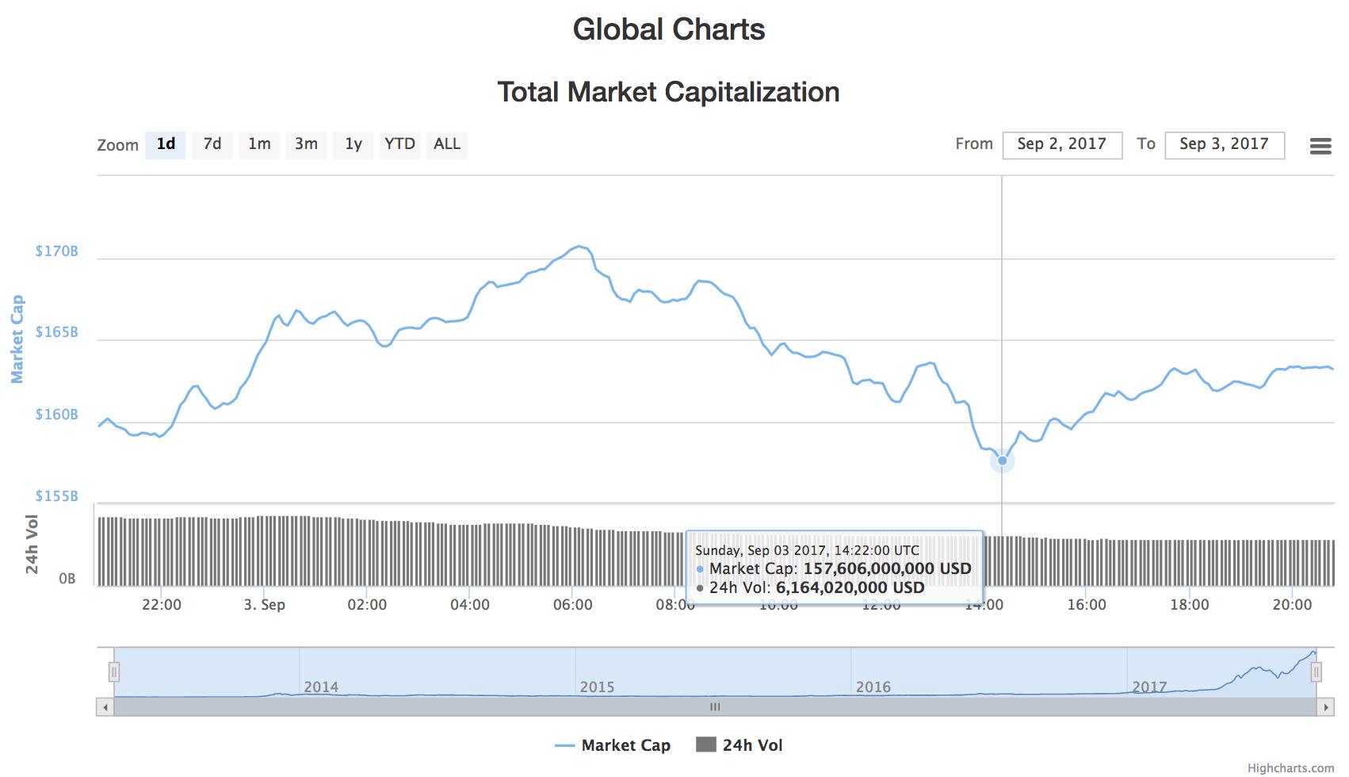This screenshot has width=1349, height=777.
Task: Click the navigator left scroll arrow
Action: [105, 707]
